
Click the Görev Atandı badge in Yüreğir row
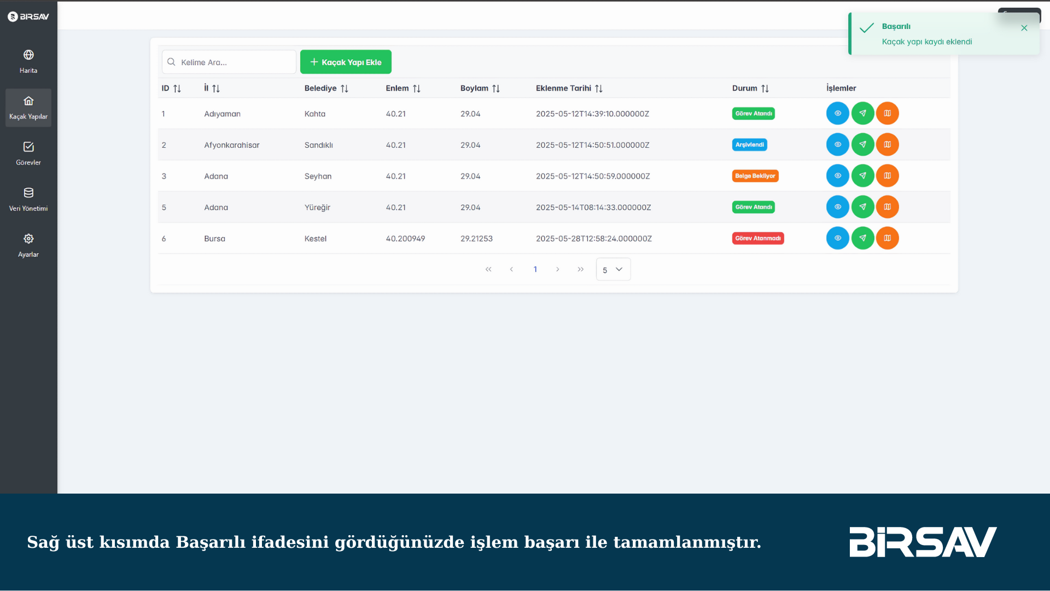(x=754, y=207)
